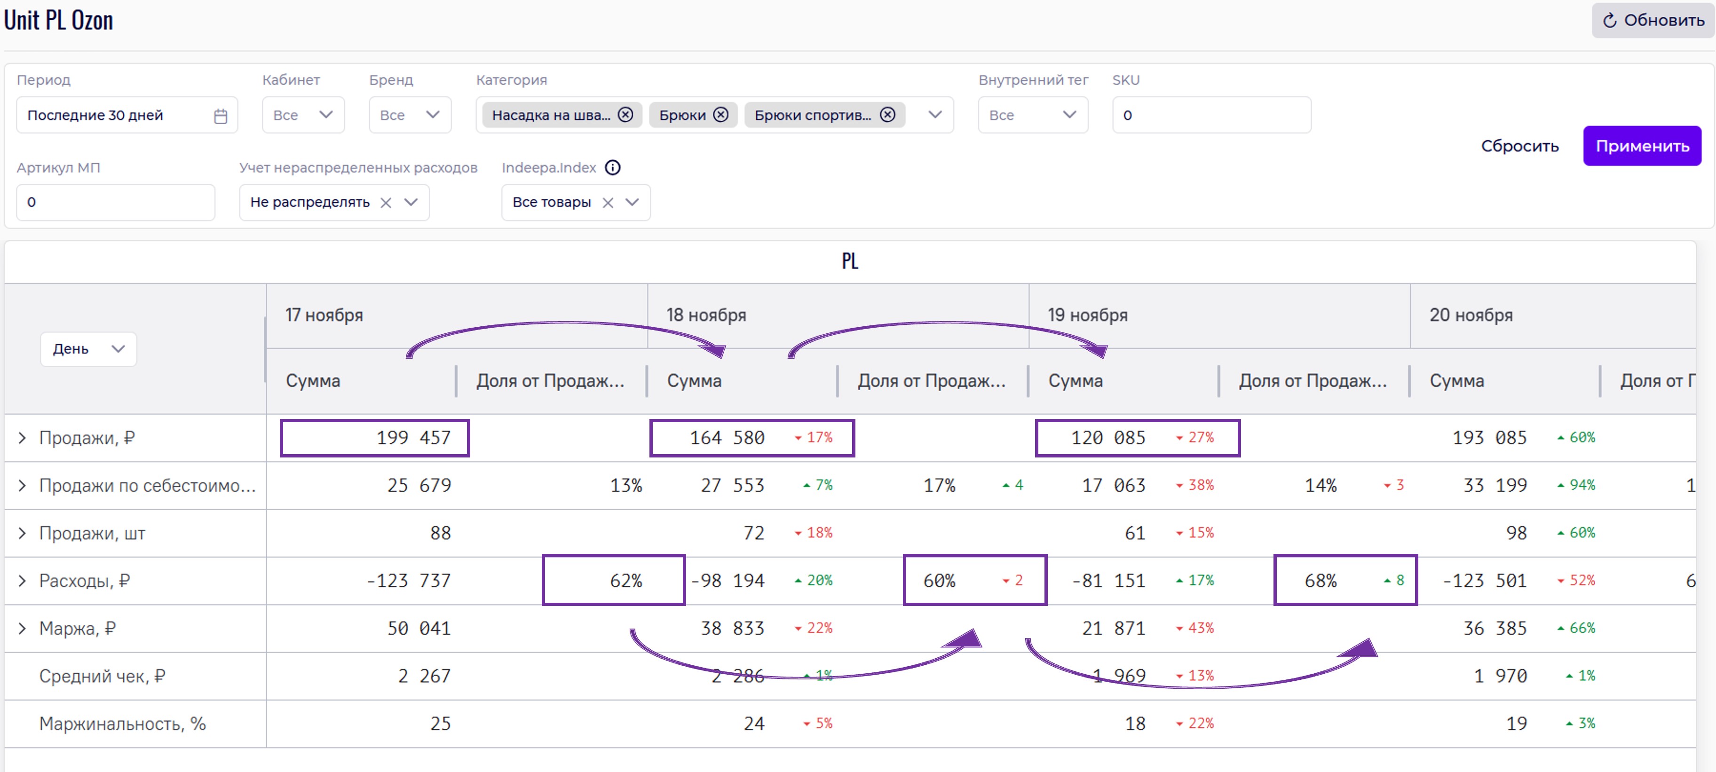This screenshot has height=772, width=1716.
Task: Click the refresh icon on Обновить
Action: click(1609, 21)
